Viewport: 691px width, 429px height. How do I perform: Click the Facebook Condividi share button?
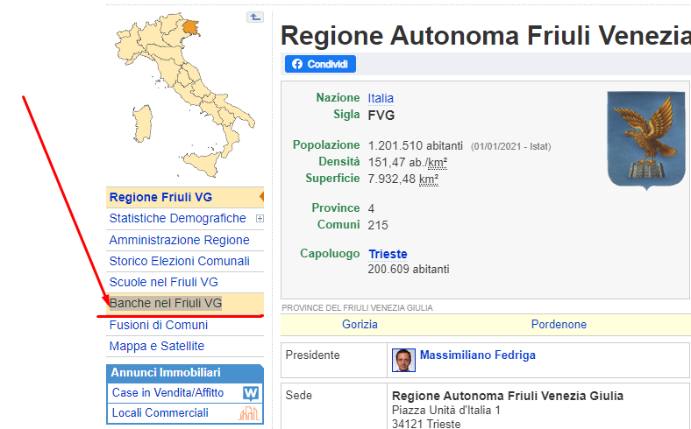coord(320,64)
